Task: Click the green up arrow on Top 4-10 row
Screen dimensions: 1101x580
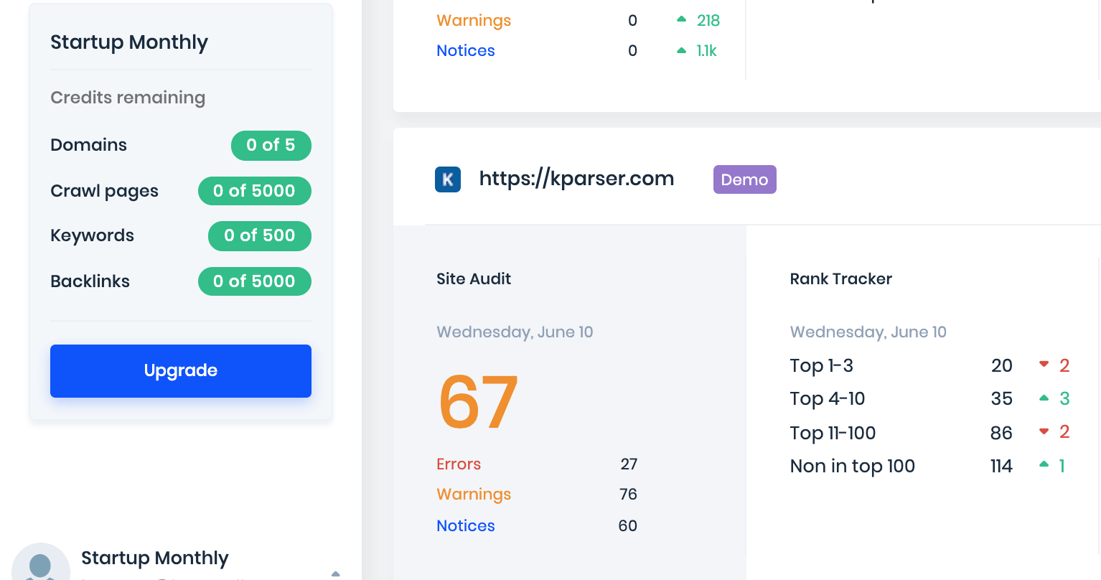Action: point(1044,398)
